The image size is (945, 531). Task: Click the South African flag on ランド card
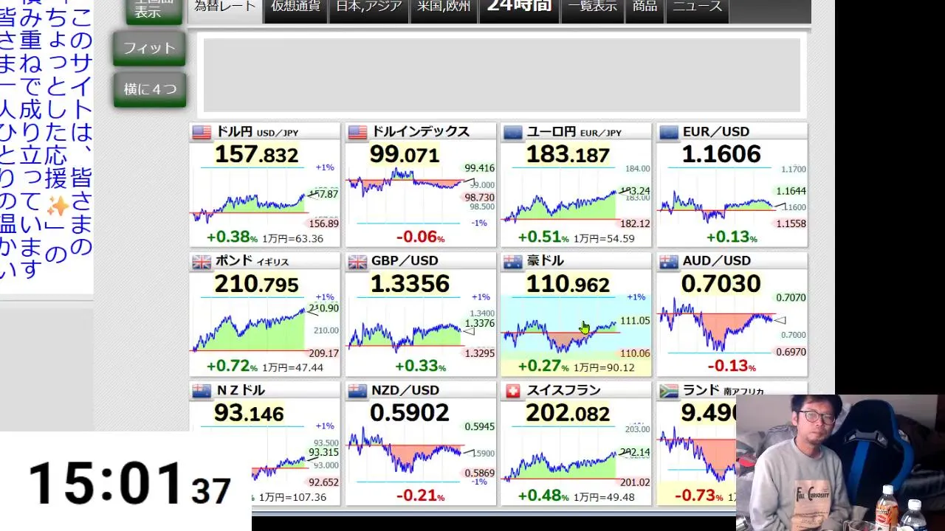669,391
